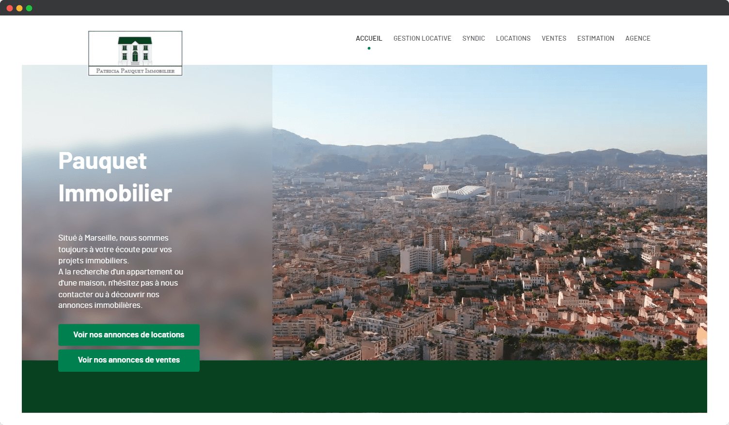Open the ESTIMATION page
Image resolution: width=729 pixels, height=425 pixels.
coord(596,38)
